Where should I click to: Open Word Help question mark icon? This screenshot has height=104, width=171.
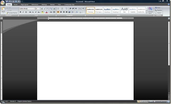[x=169, y=4]
